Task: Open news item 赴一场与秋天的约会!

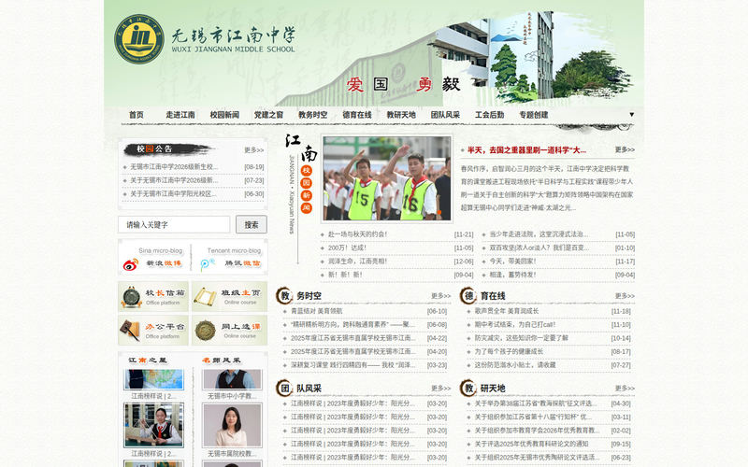Action: [357, 234]
